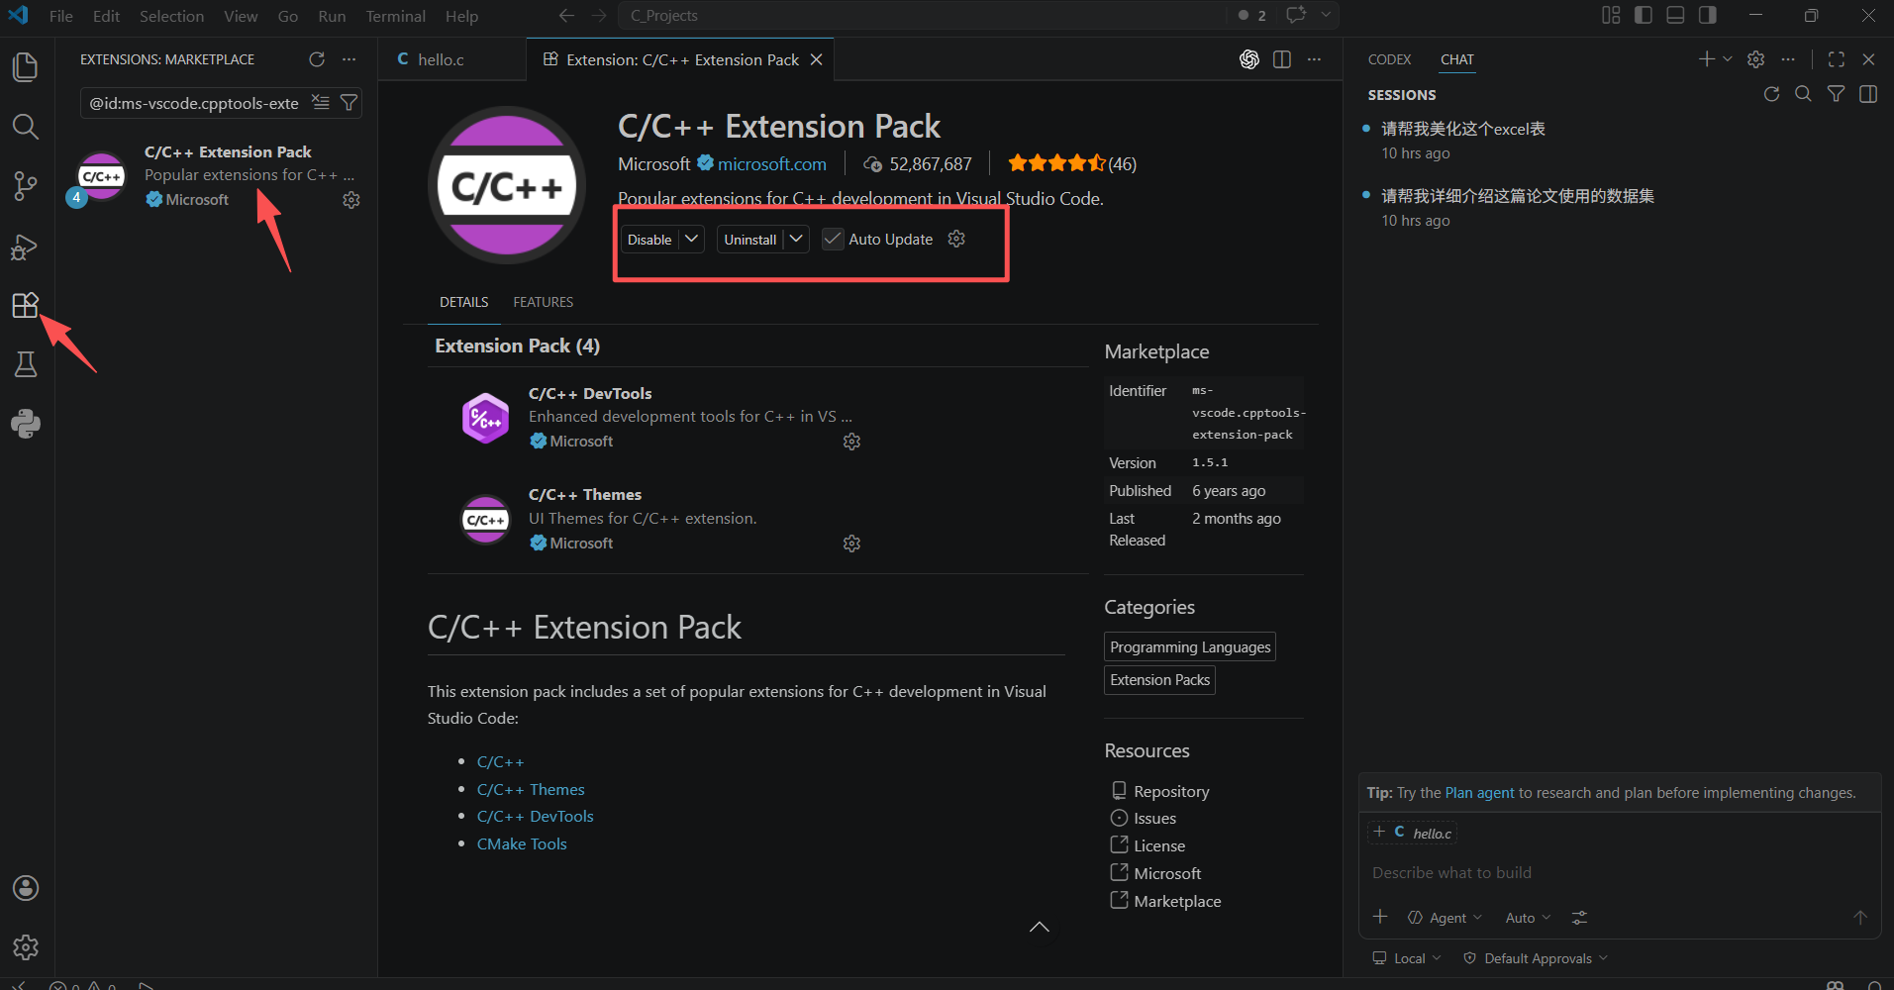This screenshot has width=1894, height=990.
Task: Open the Default Approvals dropdown
Action: click(1536, 958)
